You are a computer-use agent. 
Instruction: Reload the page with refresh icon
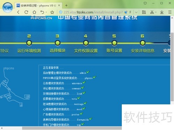[x=26, y=12]
